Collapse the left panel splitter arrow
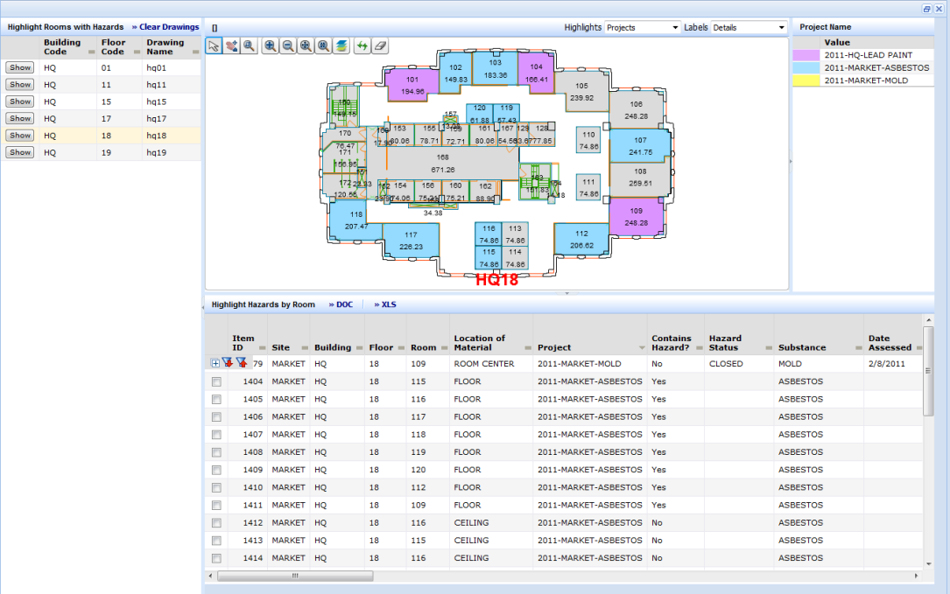The image size is (950, 594). 203,307
